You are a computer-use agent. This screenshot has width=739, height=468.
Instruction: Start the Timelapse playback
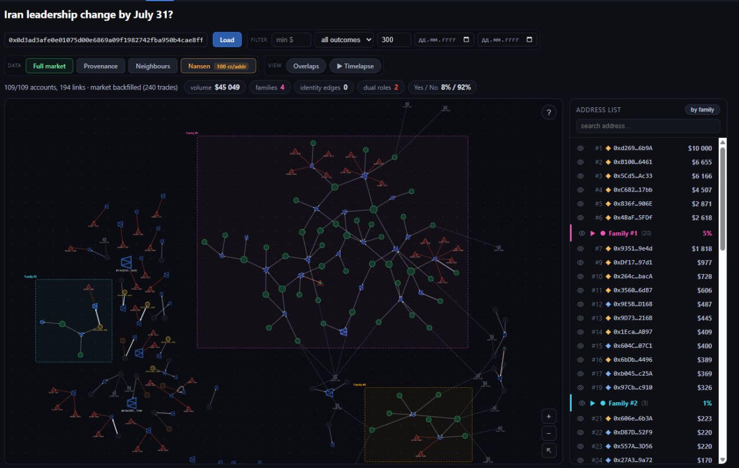[x=355, y=66]
